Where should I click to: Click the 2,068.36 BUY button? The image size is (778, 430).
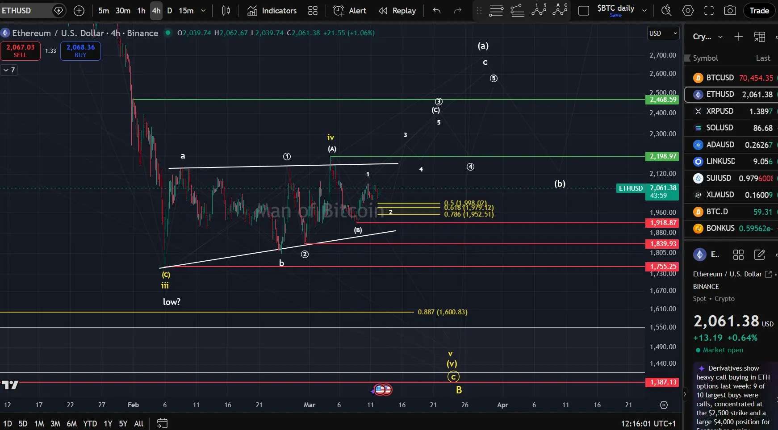pos(80,50)
